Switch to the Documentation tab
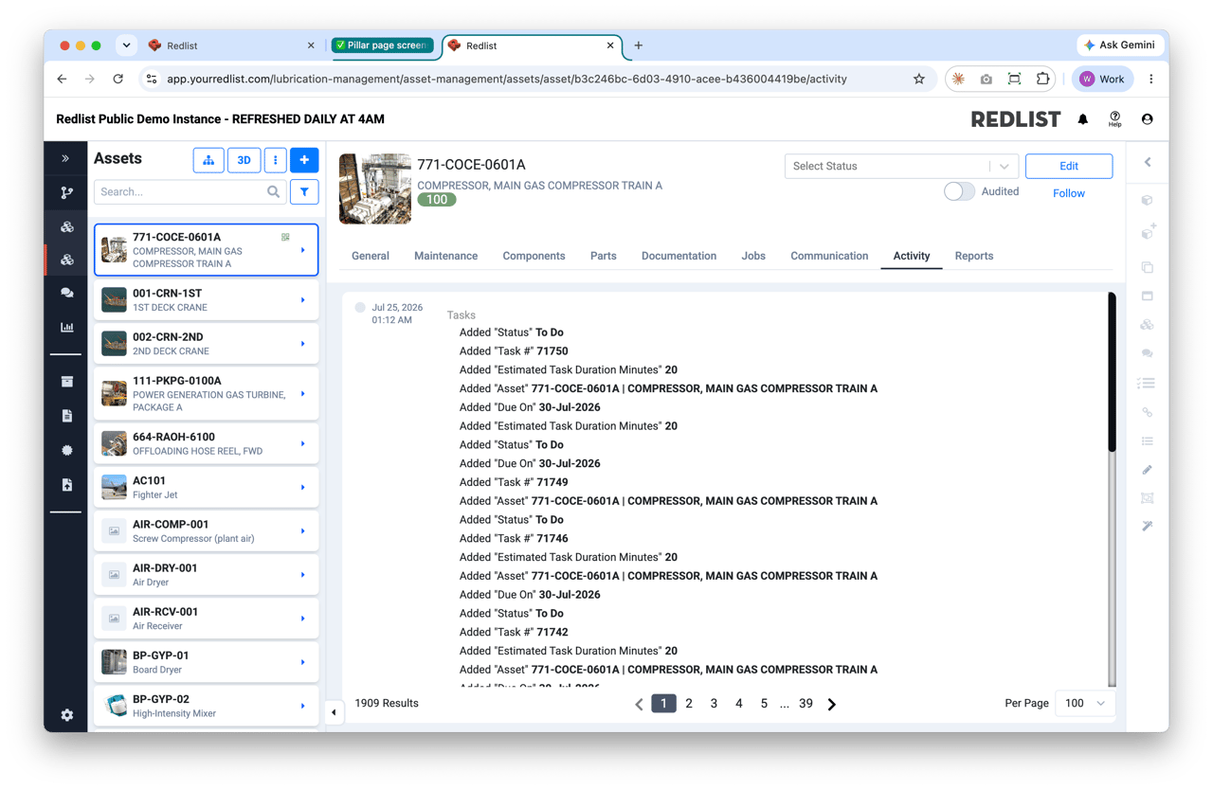Screen dimensions: 1213x790 [679, 256]
